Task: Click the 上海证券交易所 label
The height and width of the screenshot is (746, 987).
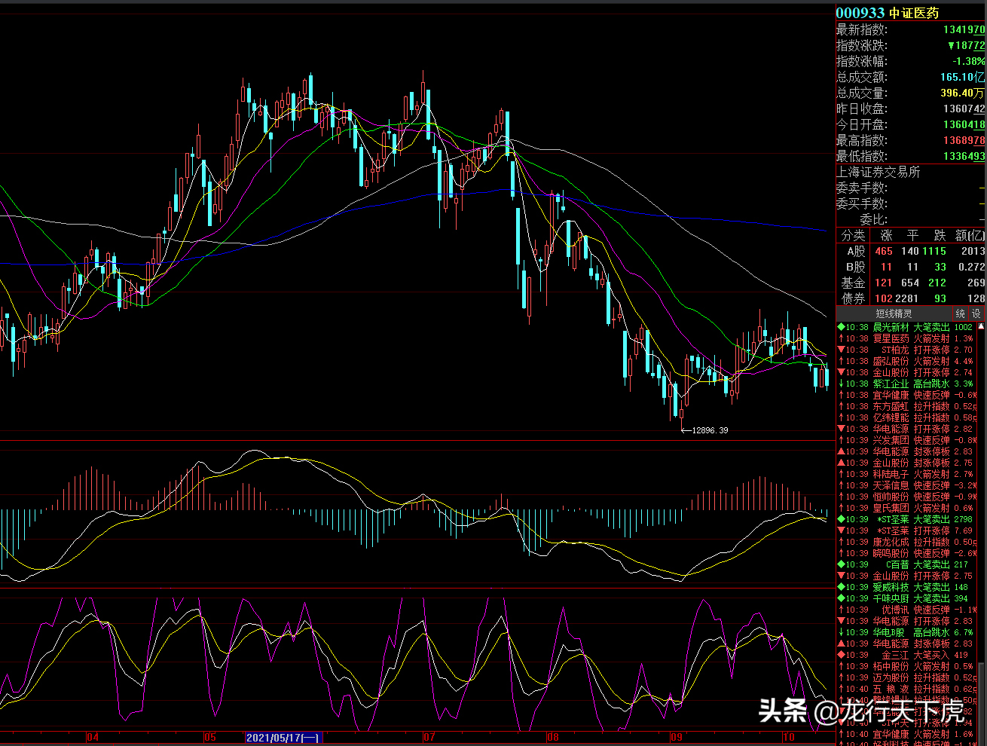Action: (878, 172)
